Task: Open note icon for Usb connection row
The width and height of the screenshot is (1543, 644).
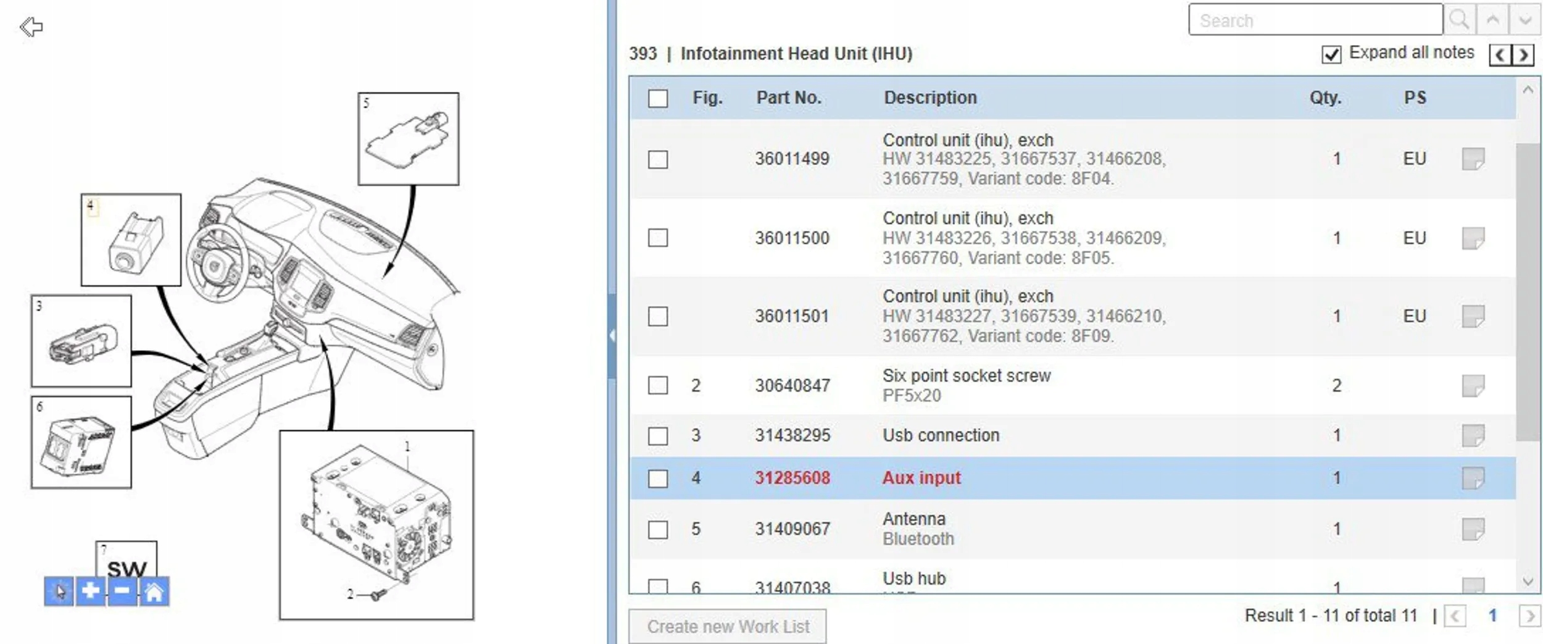Action: click(1473, 435)
